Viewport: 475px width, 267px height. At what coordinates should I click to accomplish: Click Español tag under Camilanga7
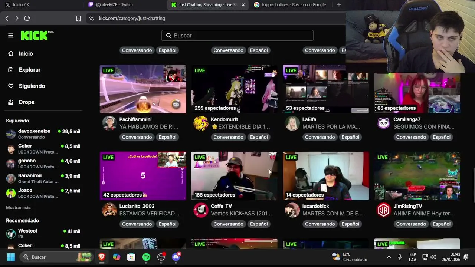(442, 137)
